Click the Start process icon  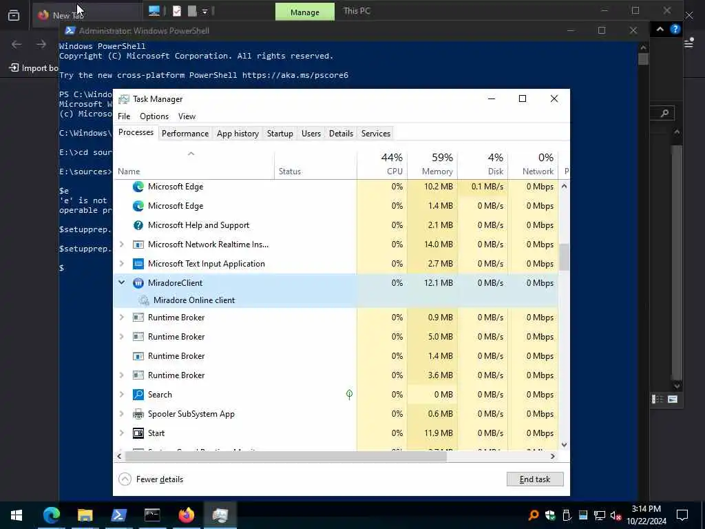point(138,433)
